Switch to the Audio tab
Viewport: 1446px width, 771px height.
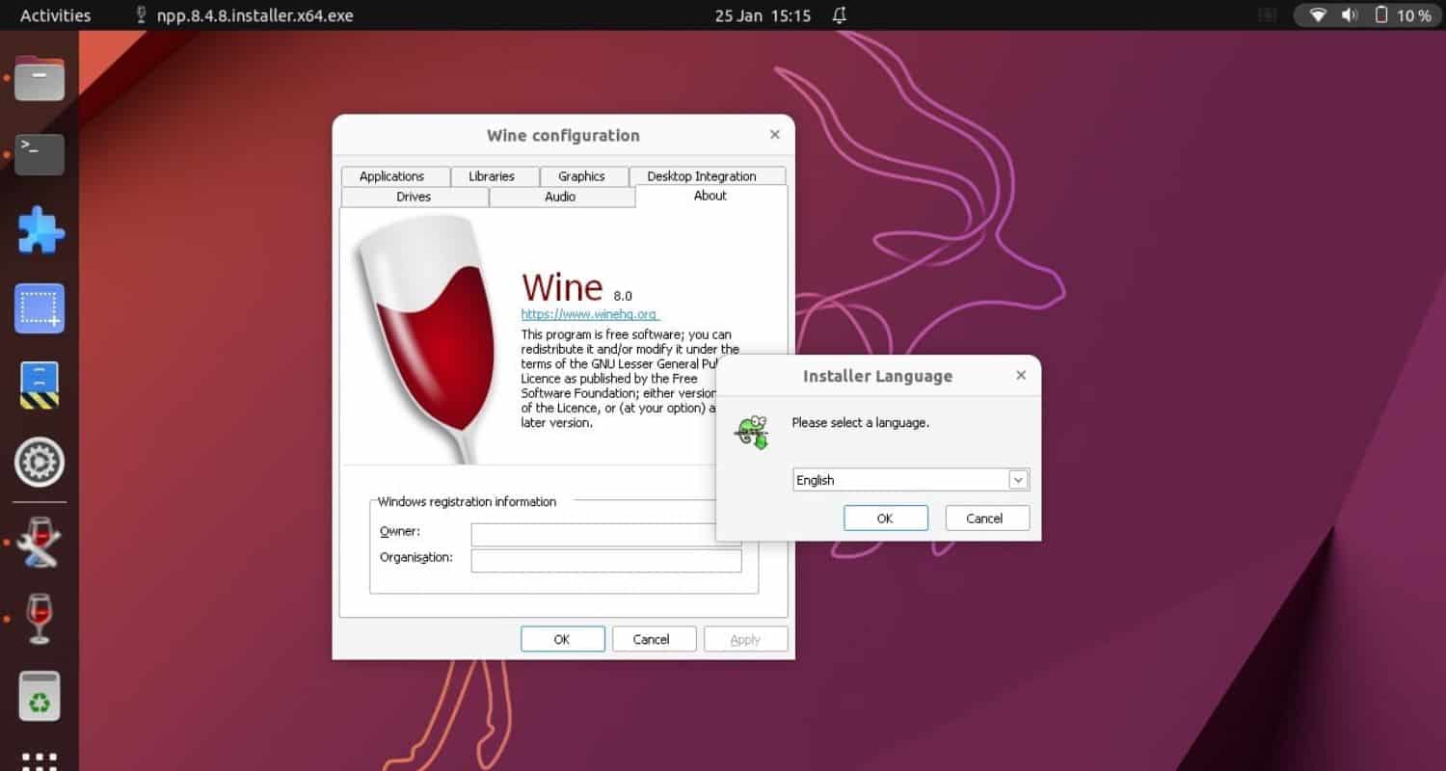coord(560,197)
